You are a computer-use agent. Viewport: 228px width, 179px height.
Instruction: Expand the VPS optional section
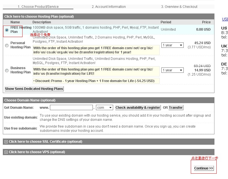coord(37,152)
